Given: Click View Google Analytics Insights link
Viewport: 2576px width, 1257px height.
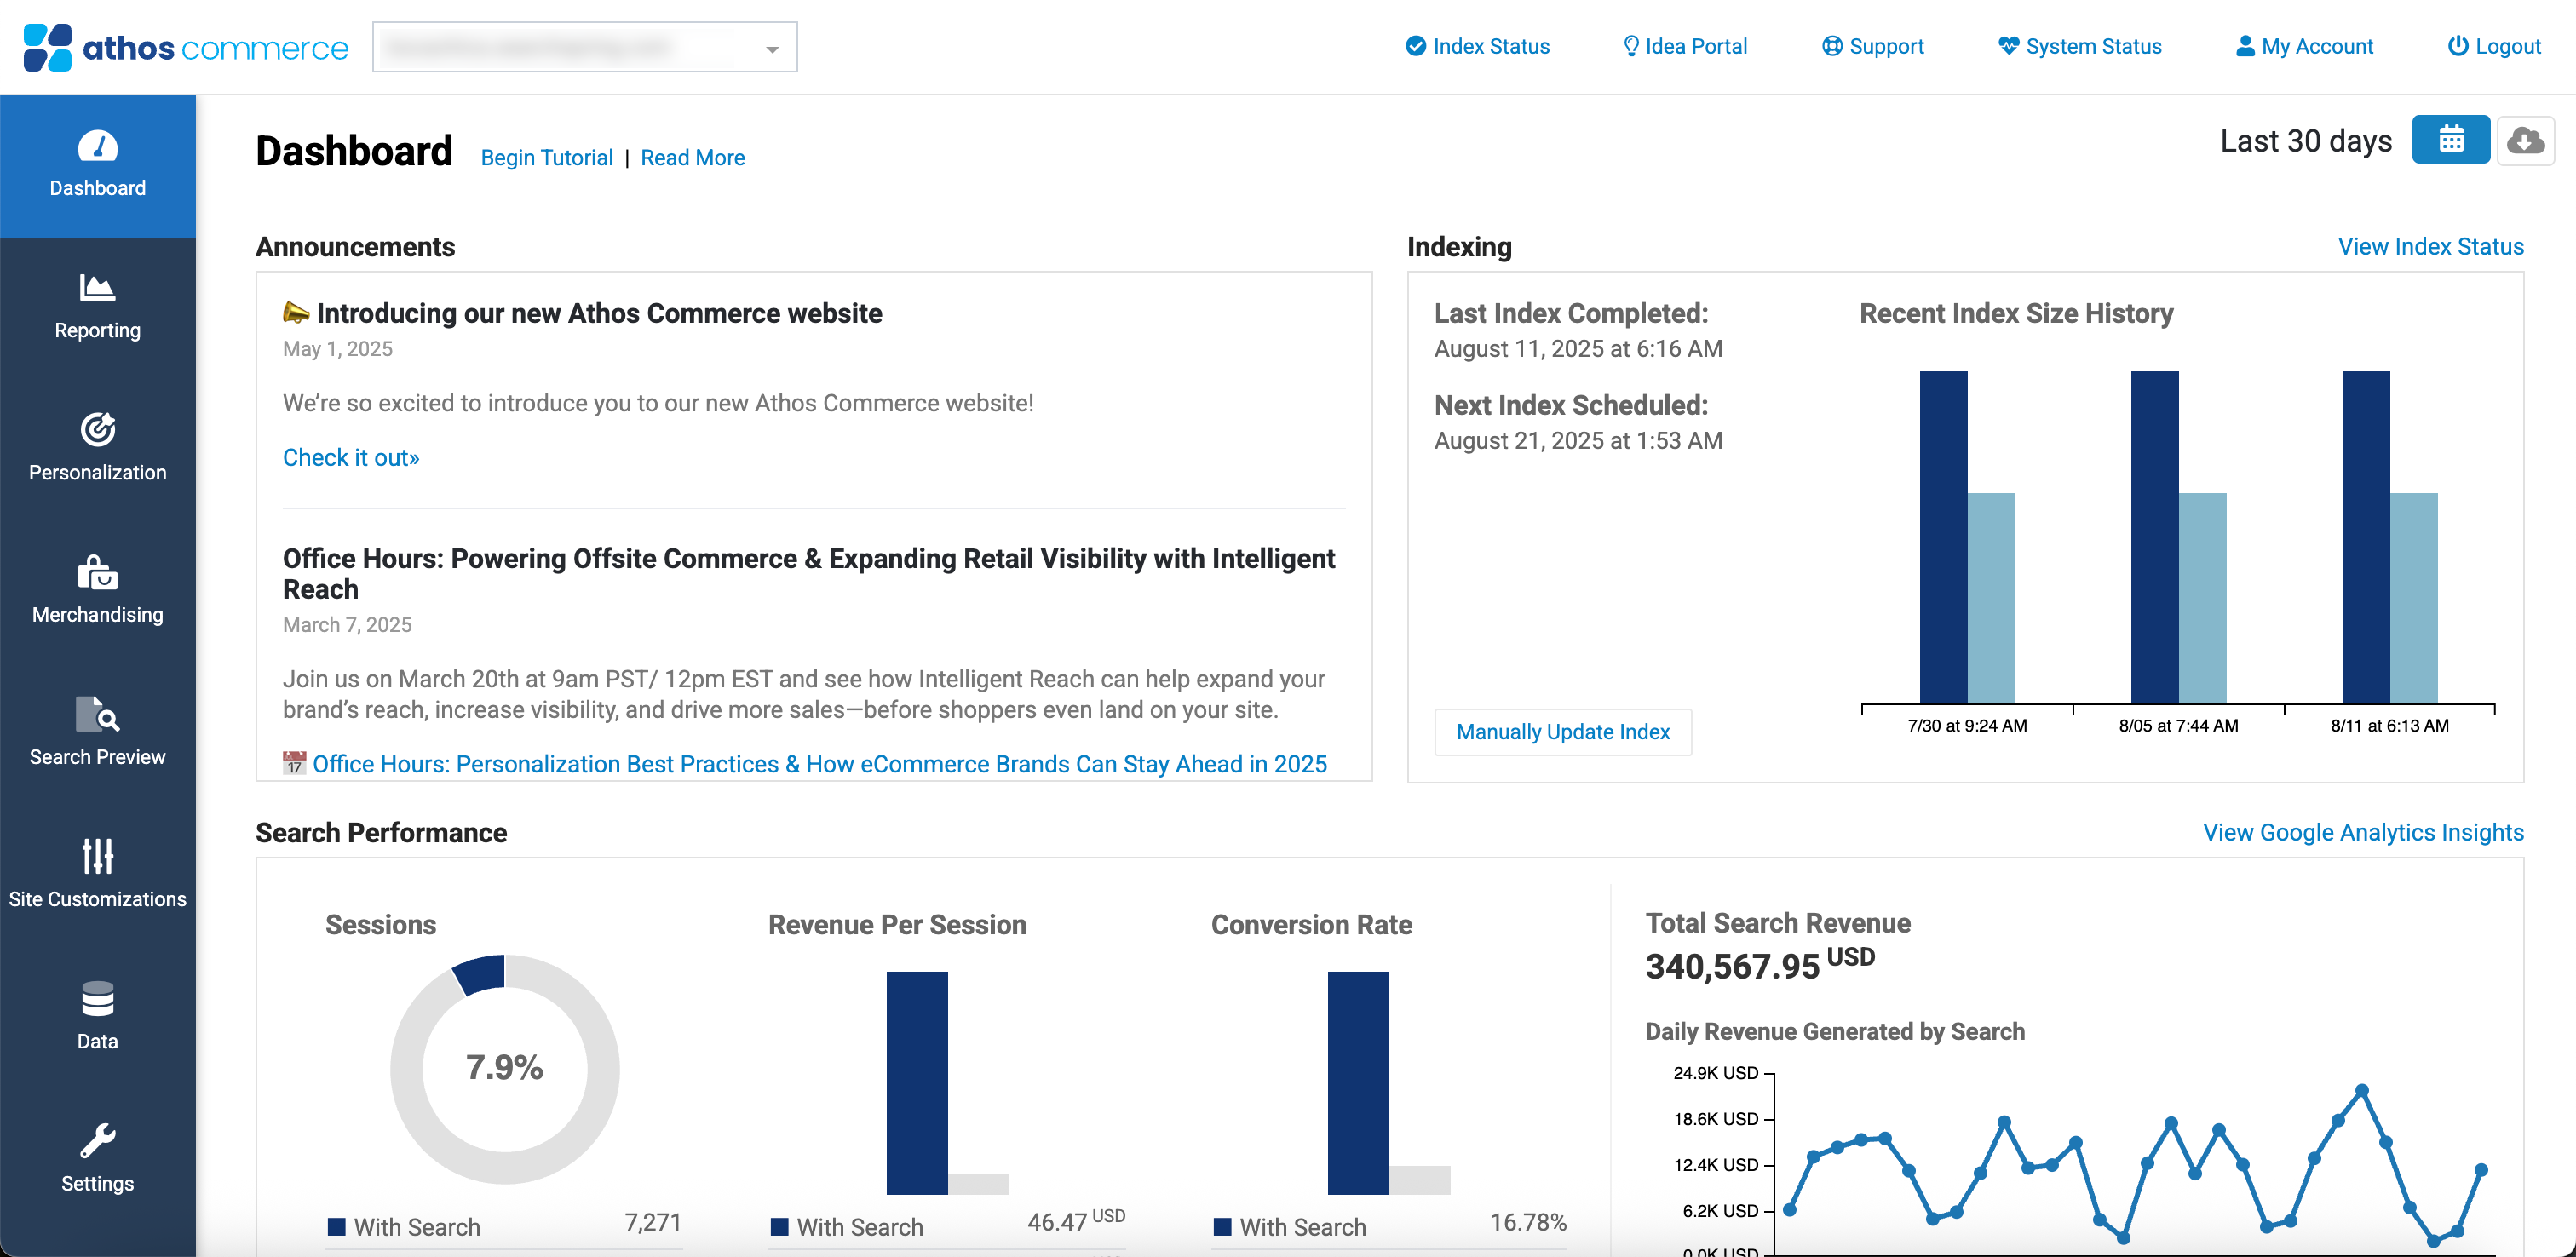Looking at the screenshot, I should click(2362, 833).
